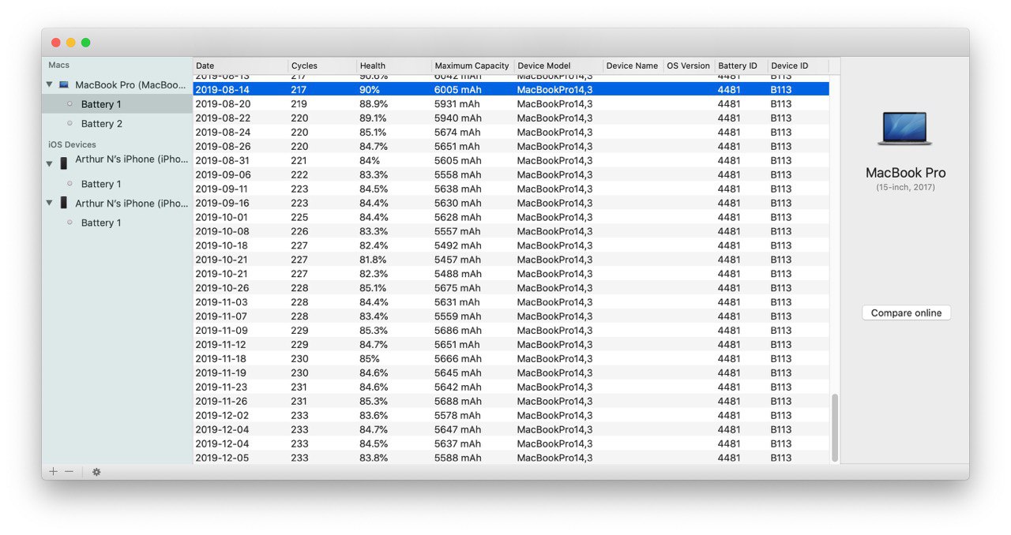Screen dimensions: 1011x535
Task: Click the 90% health value in the highlighted row
Action: [x=370, y=90]
